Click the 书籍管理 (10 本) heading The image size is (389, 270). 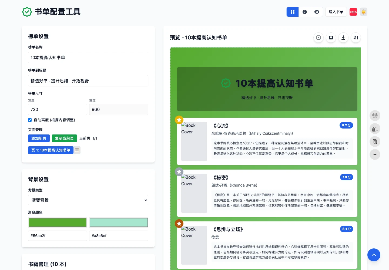click(47, 264)
